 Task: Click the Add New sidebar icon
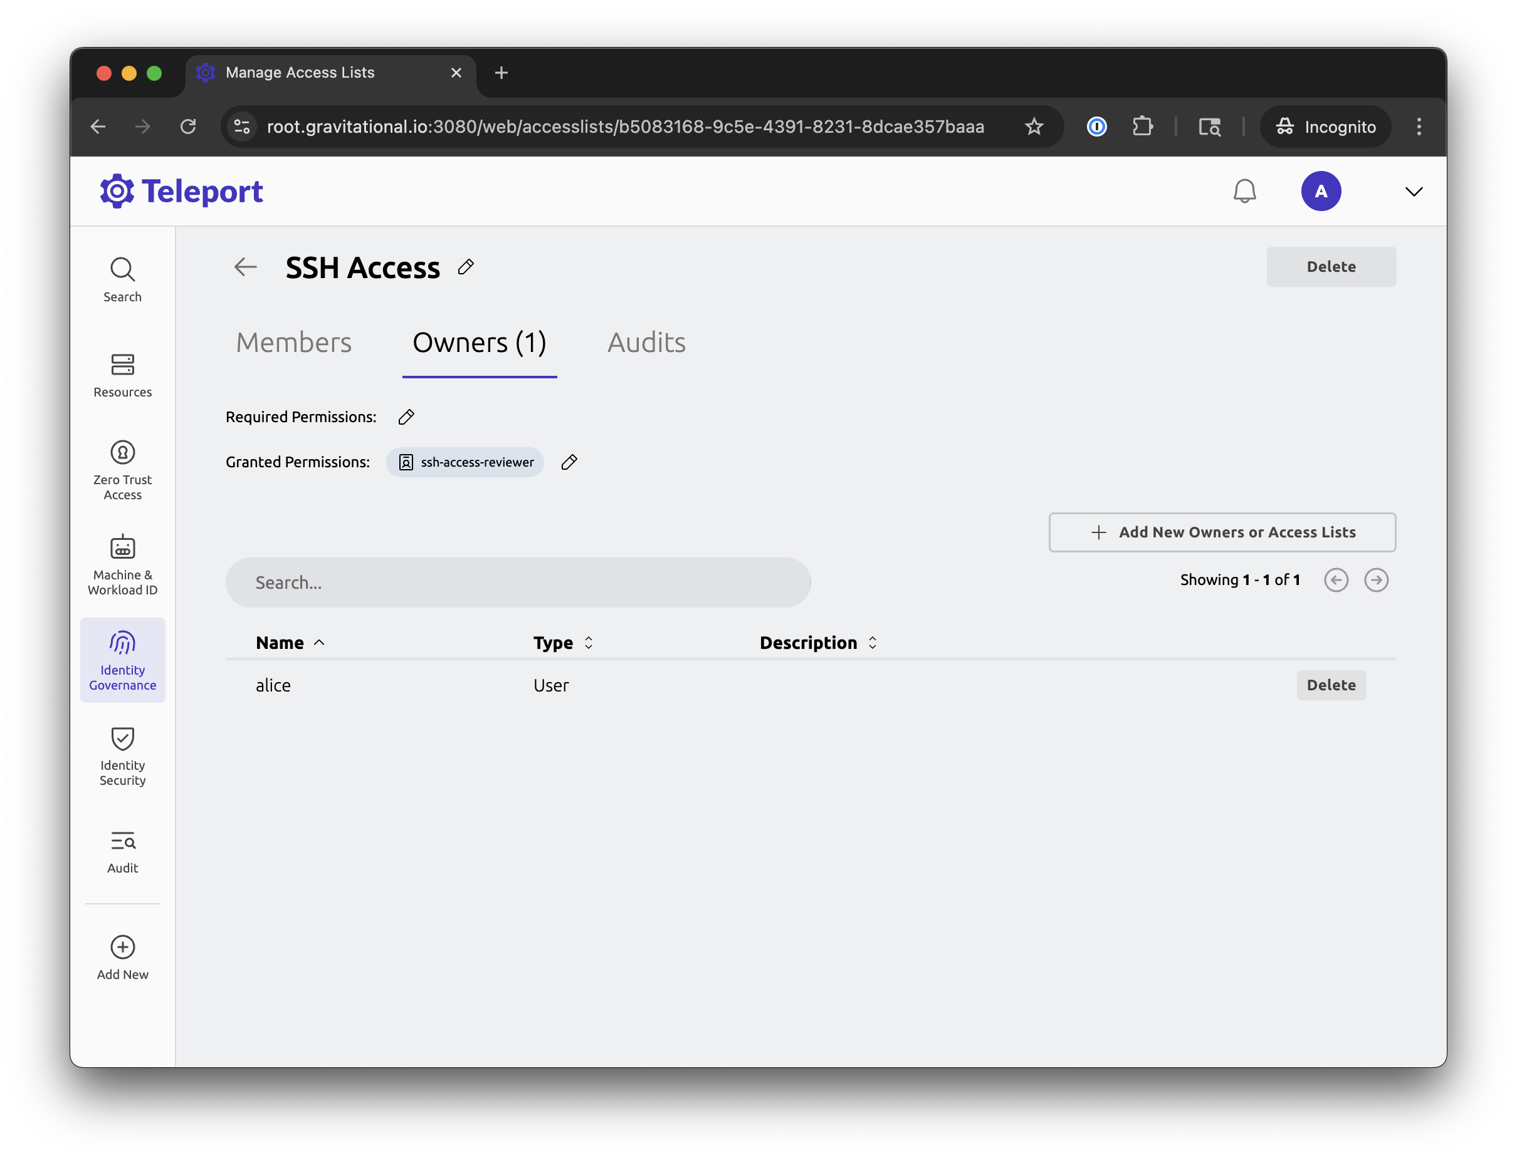[122, 956]
